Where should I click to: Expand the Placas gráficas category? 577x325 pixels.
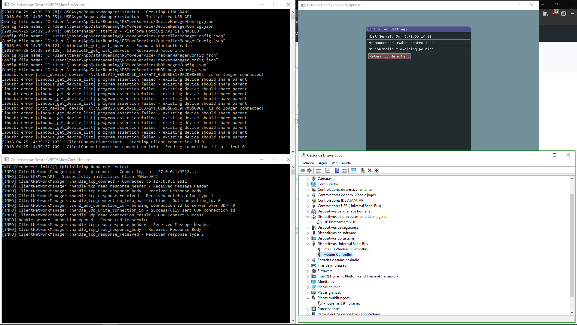point(308,292)
